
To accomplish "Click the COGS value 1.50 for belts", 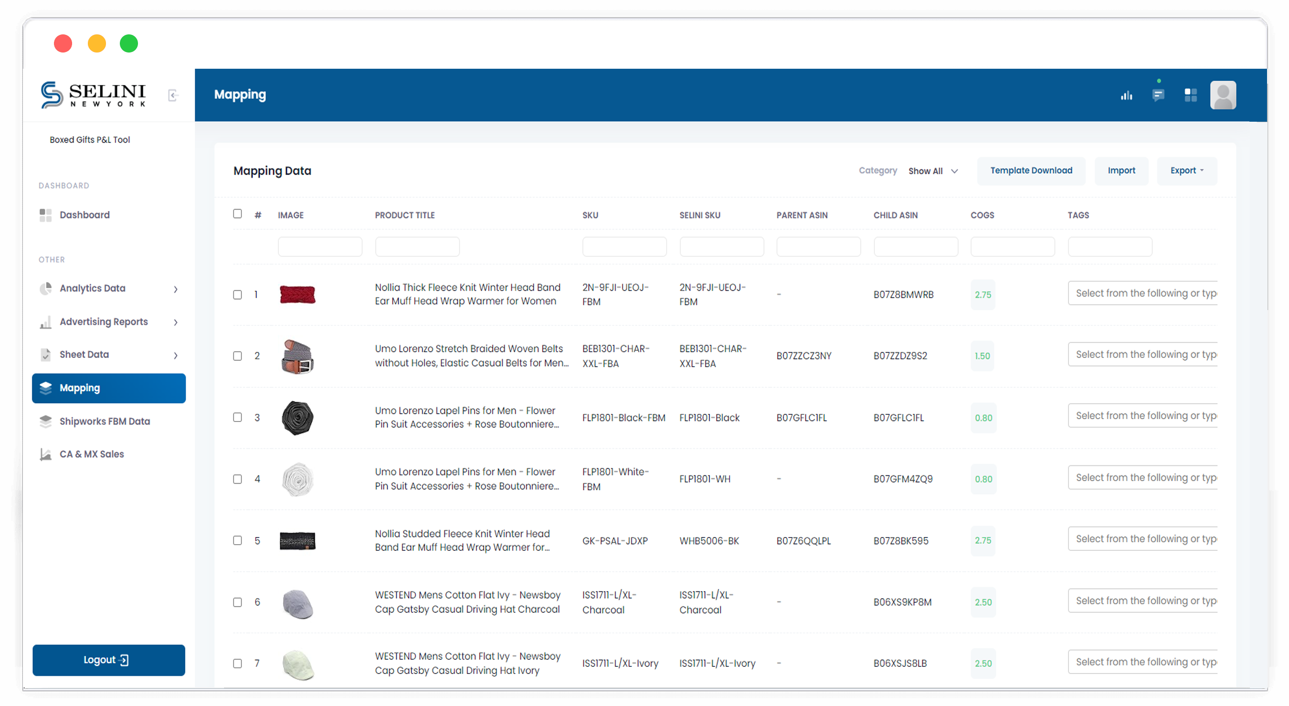I will [x=982, y=356].
